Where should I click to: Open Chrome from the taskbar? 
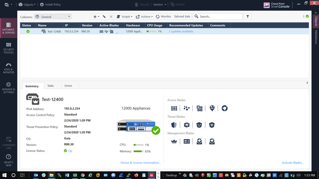82,175
